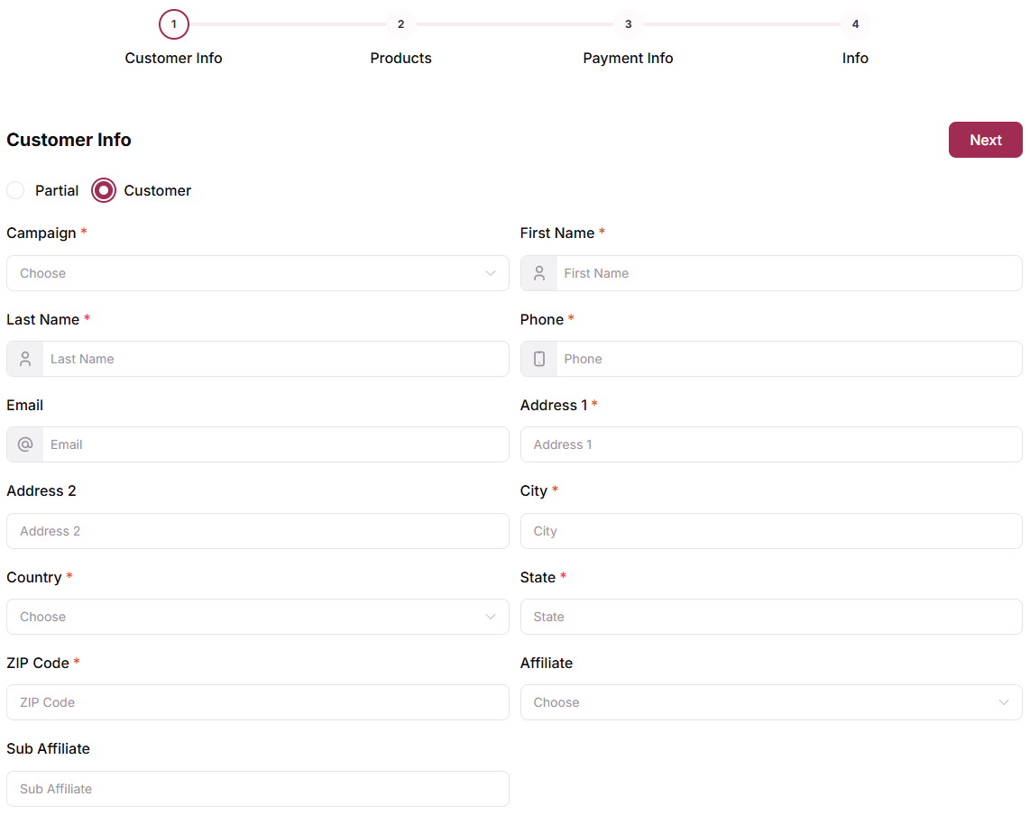Image resolution: width=1030 pixels, height=815 pixels.
Task: Focus the ZIP Code input field
Action: (x=258, y=702)
